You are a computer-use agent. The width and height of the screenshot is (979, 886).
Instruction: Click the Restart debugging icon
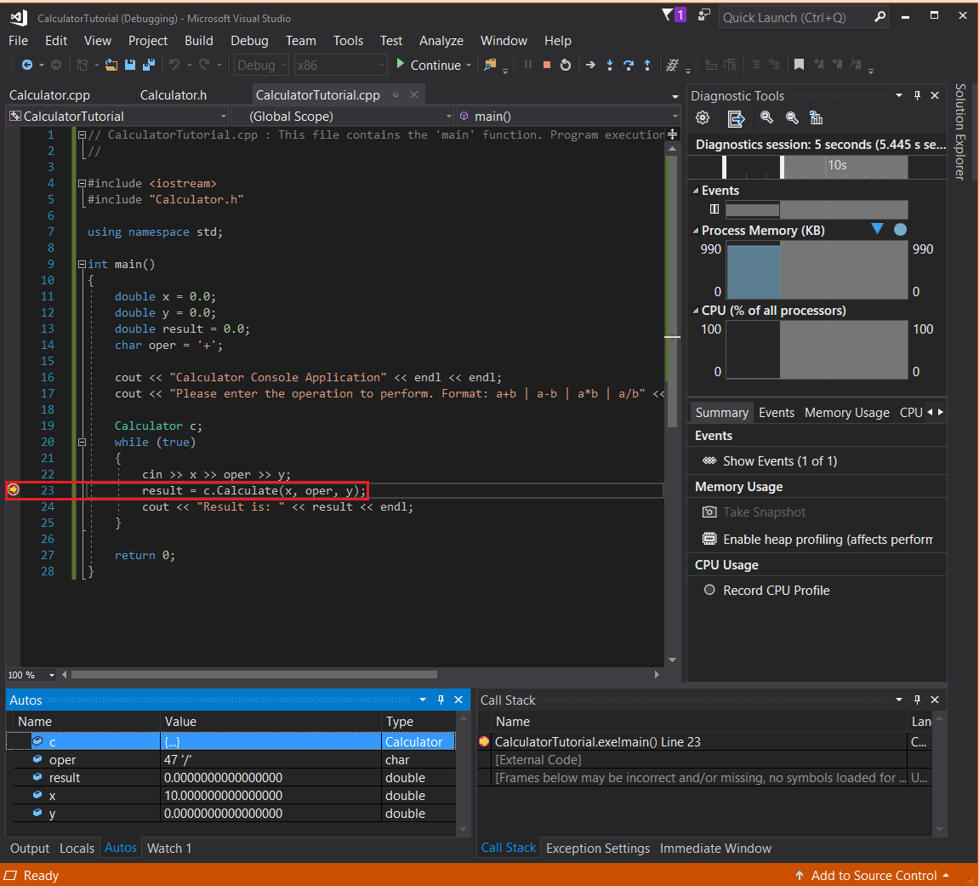[x=566, y=65]
